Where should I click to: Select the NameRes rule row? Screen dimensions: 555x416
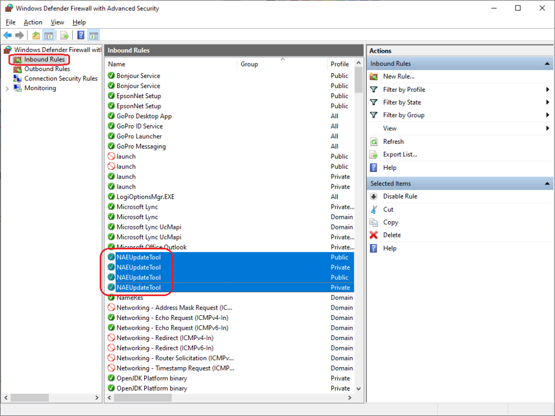click(230, 298)
